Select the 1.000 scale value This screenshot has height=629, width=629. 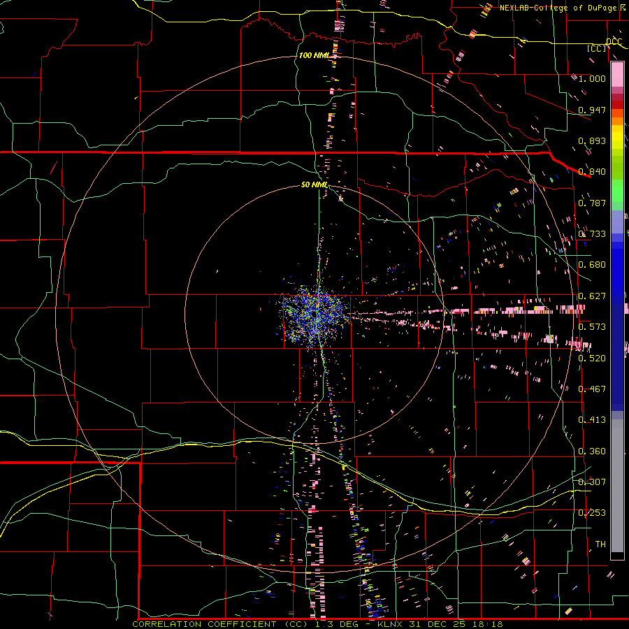pyautogui.click(x=592, y=78)
